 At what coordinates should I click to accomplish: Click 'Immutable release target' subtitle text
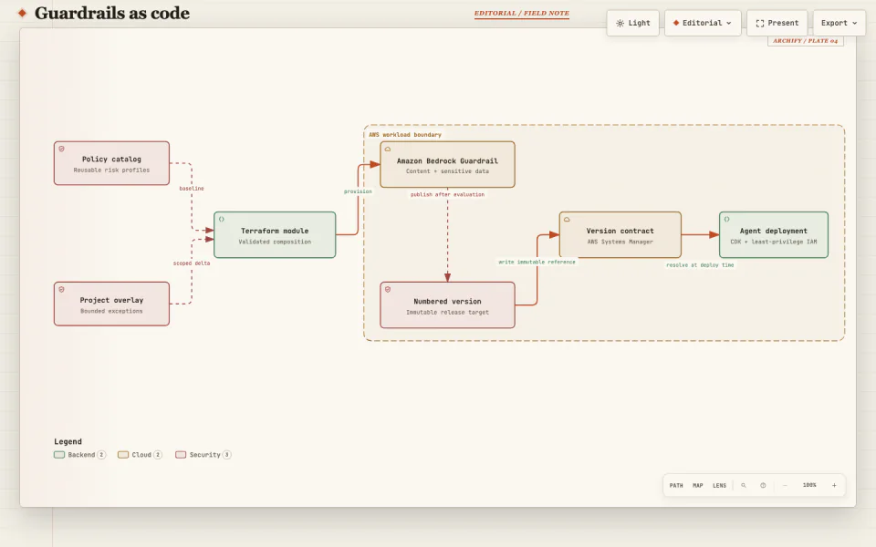pyautogui.click(x=447, y=313)
